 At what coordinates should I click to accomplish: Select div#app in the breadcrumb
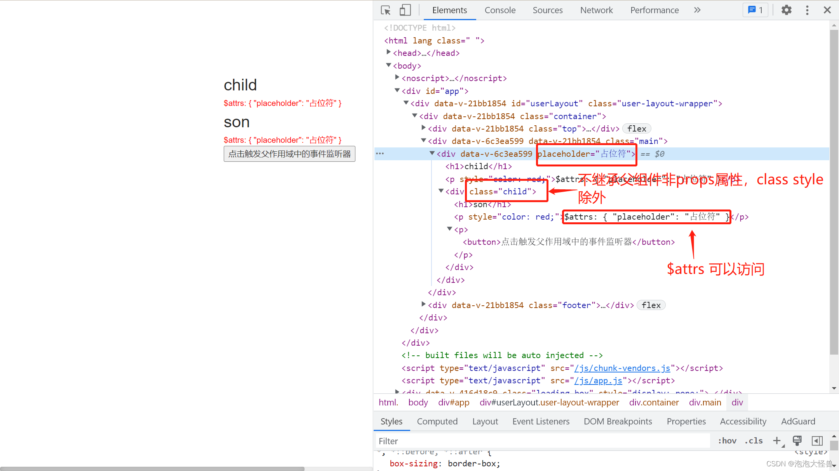click(x=454, y=402)
